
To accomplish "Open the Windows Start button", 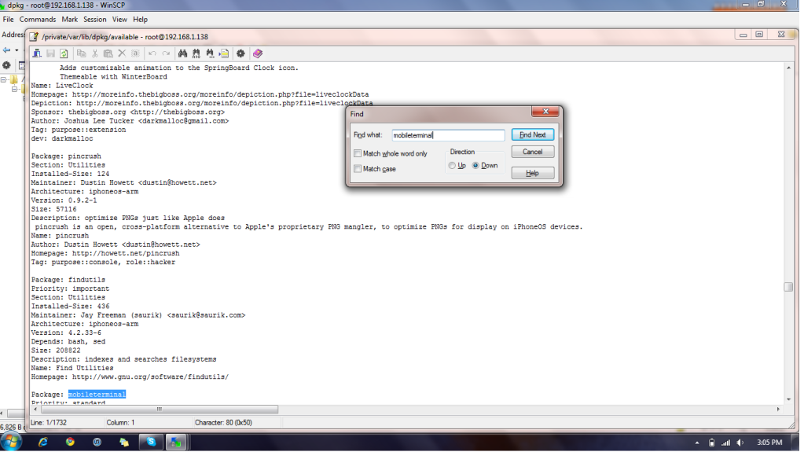I will coord(11,442).
